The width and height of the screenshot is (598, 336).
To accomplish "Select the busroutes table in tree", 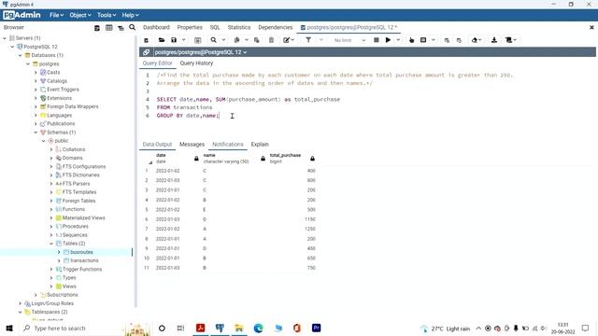I will click(81, 252).
